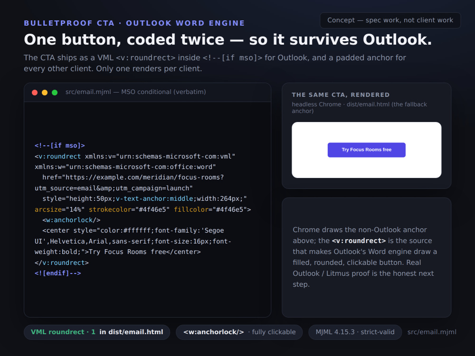Screen dimensions: 475x356
Task: Click the 'strokecolor="#4f46e5"' attribute
Action: [129, 209]
